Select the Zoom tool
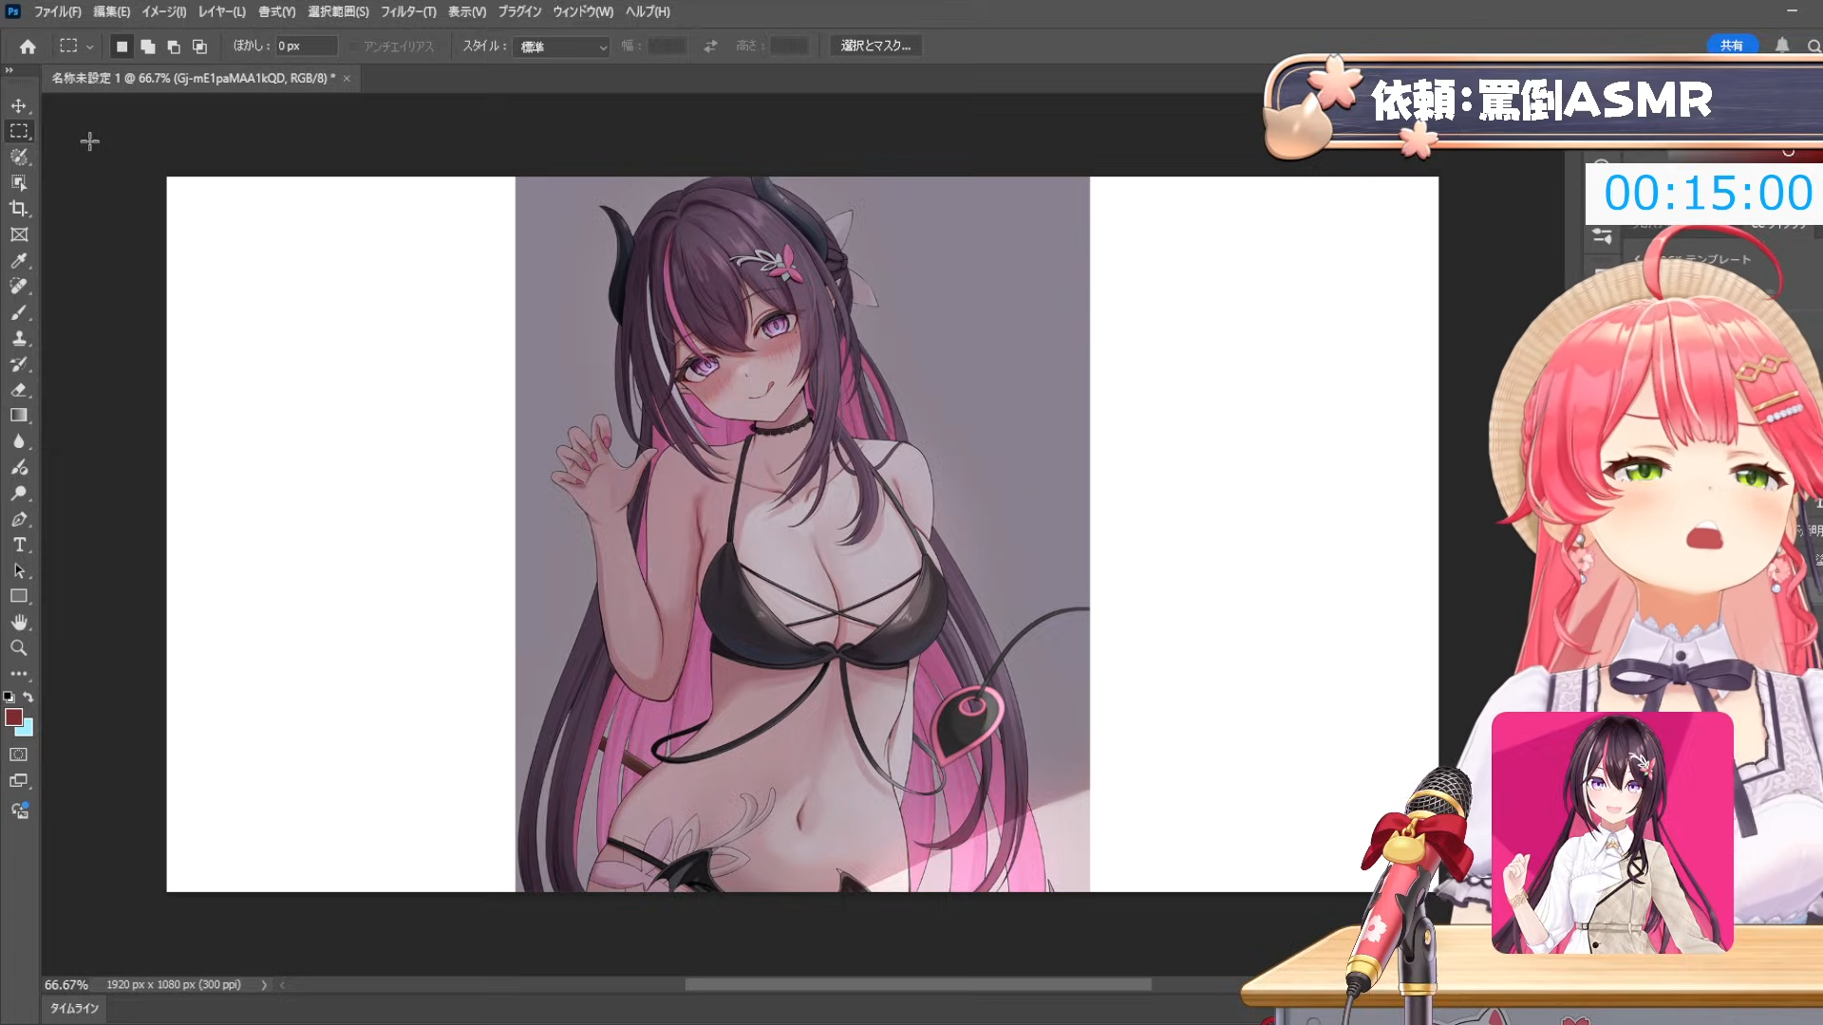The height and width of the screenshot is (1025, 1823). click(x=19, y=648)
